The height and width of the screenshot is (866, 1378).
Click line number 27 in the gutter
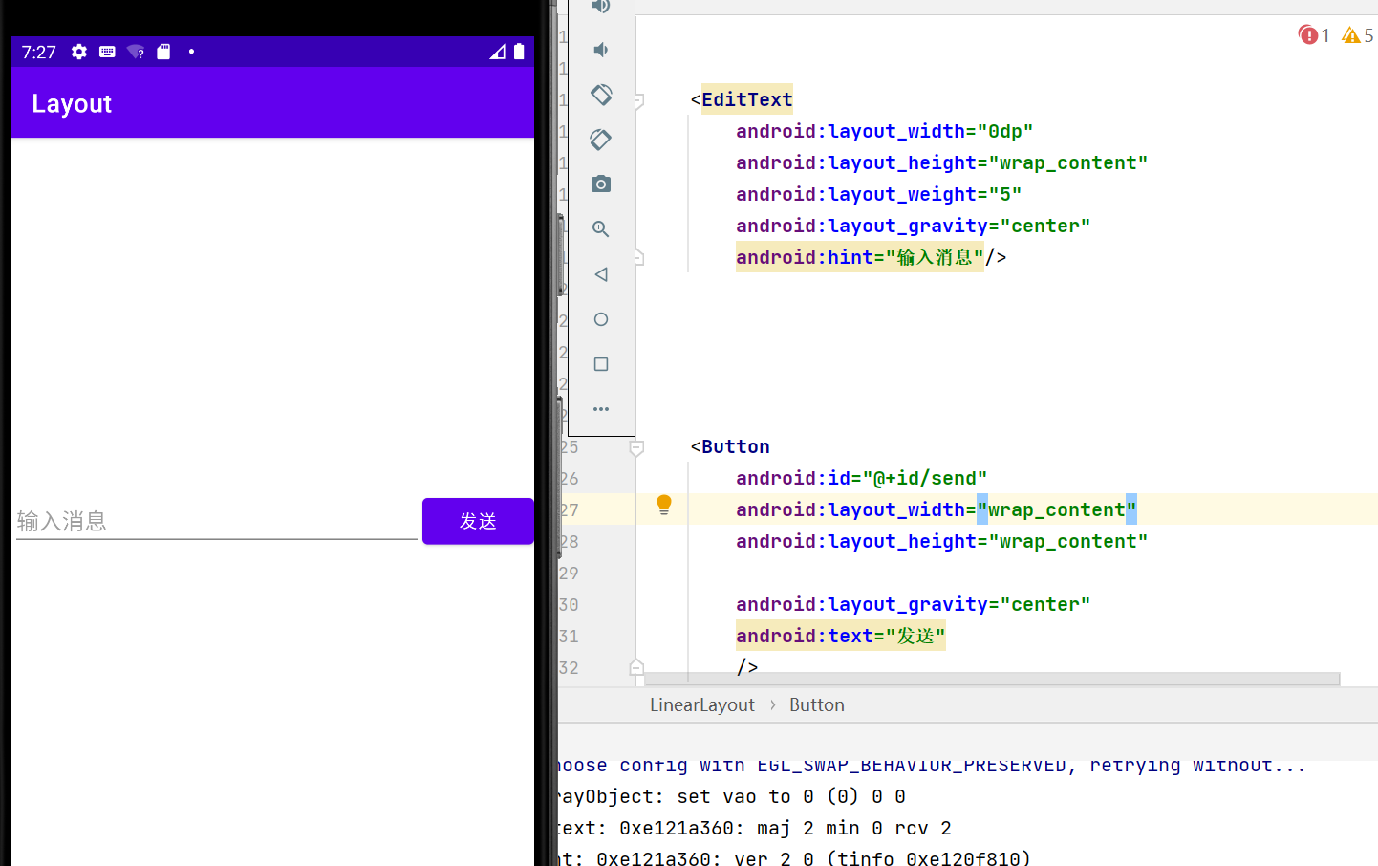pos(570,509)
